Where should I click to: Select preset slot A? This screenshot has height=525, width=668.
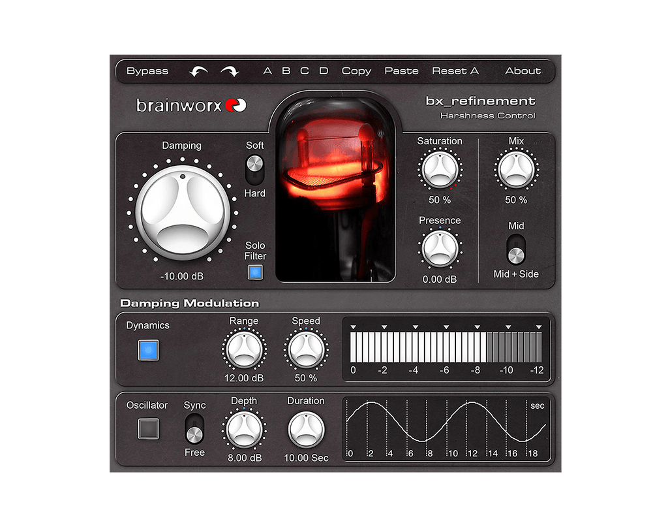pyautogui.click(x=267, y=71)
